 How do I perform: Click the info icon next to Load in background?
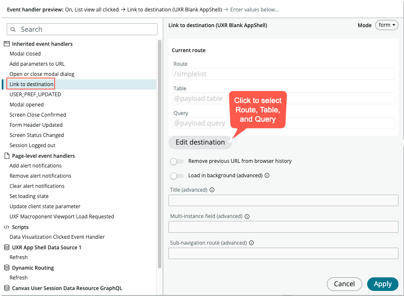tap(267, 176)
